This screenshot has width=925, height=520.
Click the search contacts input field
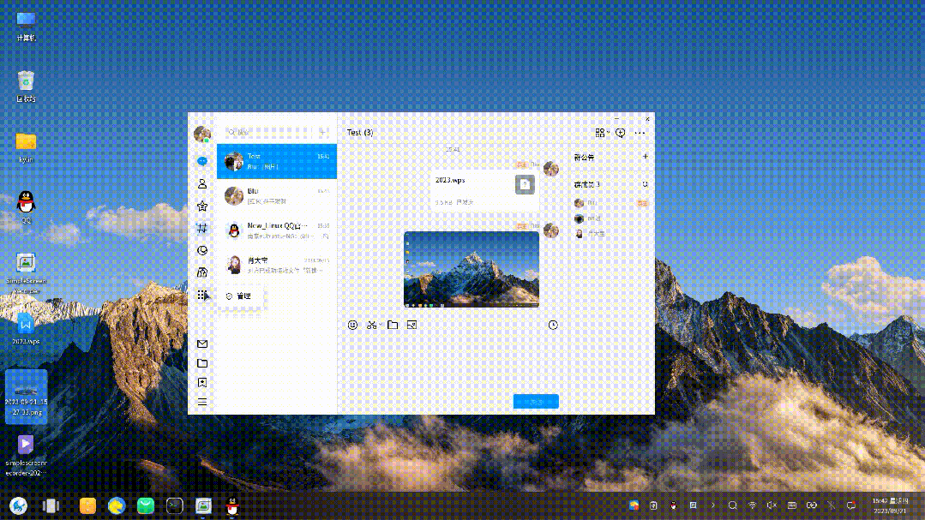click(x=270, y=133)
